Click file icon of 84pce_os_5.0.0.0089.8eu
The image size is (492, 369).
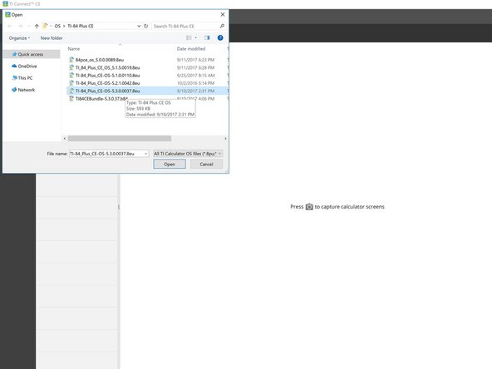[71, 60]
